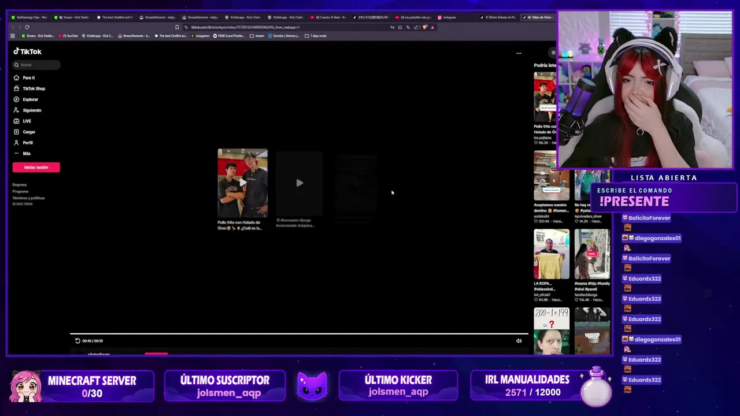
Task: Open the Para ti feed
Action: [24, 77]
